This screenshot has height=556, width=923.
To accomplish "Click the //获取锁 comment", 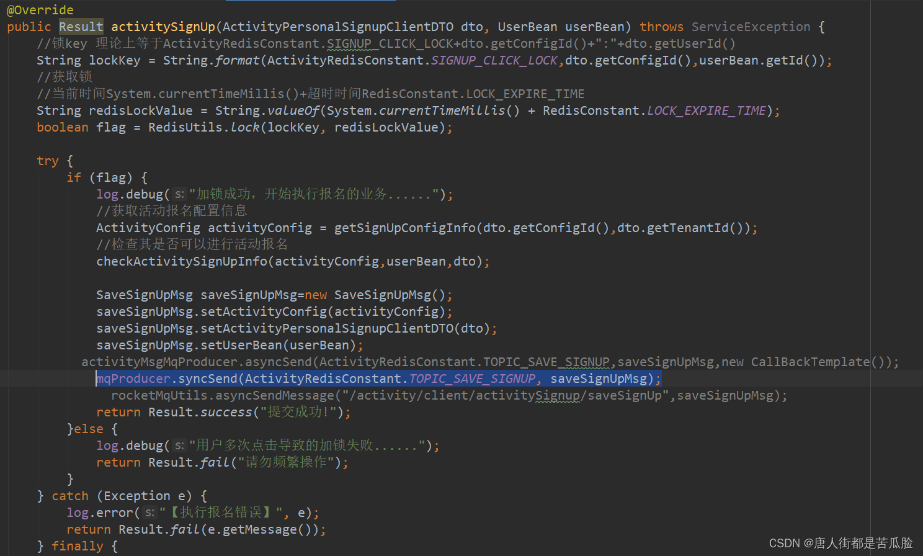I will pos(65,77).
